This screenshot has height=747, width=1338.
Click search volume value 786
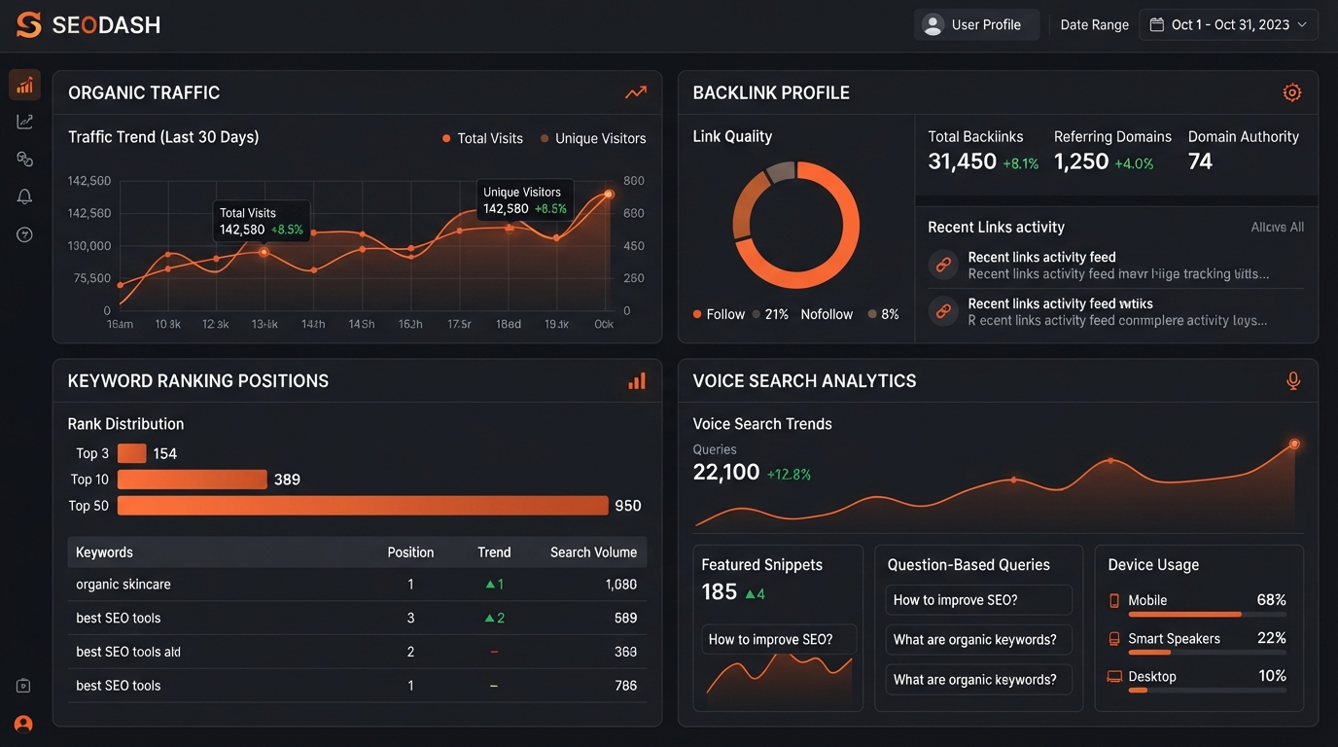625,686
